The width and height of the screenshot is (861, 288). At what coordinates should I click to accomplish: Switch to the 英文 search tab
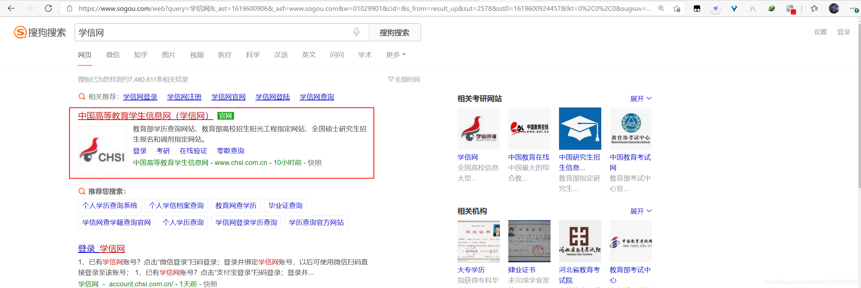click(309, 55)
